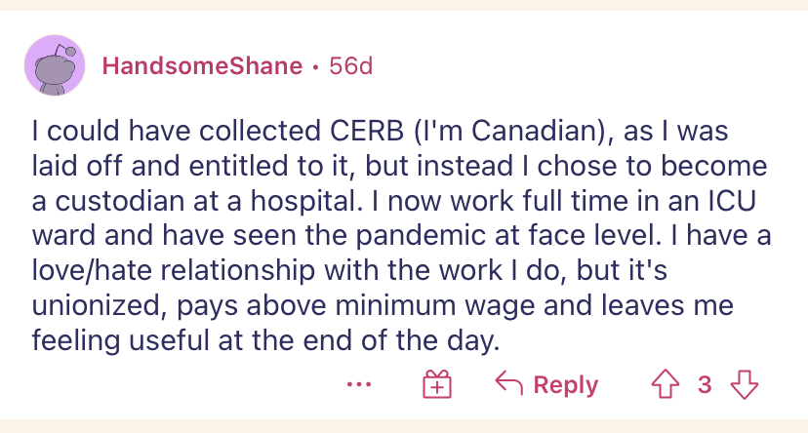The height and width of the screenshot is (433, 808).
Task: Give an award with the gift icon
Action: 435,385
